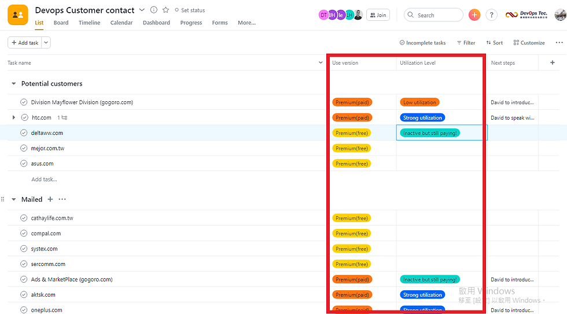This screenshot has width=567, height=314.
Task: Open project title dropdown chevron
Action: tap(142, 10)
